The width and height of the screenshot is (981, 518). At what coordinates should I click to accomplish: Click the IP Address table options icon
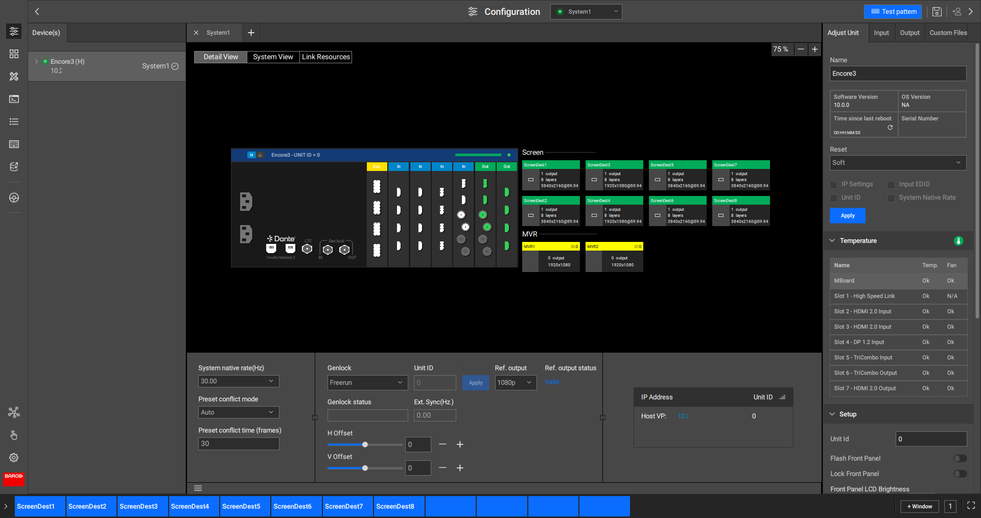pyautogui.click(x=782, y=397)
